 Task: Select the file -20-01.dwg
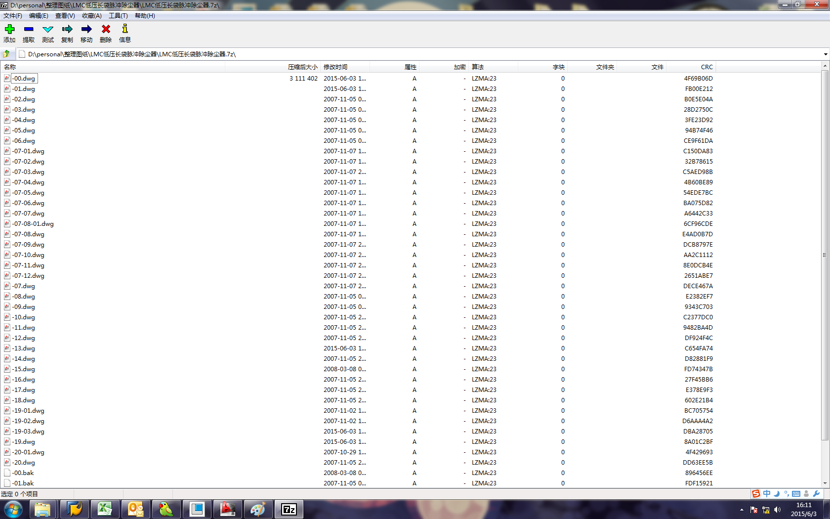29,452
